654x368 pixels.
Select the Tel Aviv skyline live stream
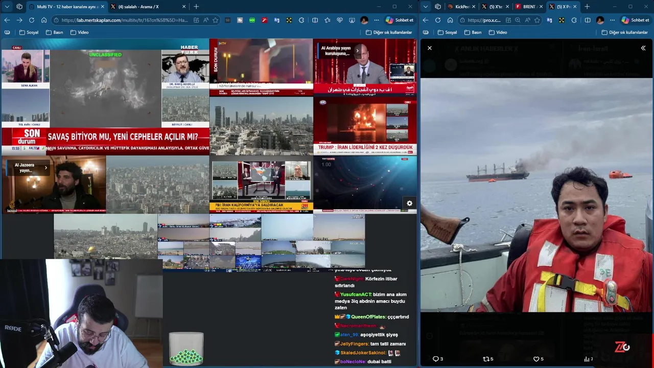click(261, 126)
